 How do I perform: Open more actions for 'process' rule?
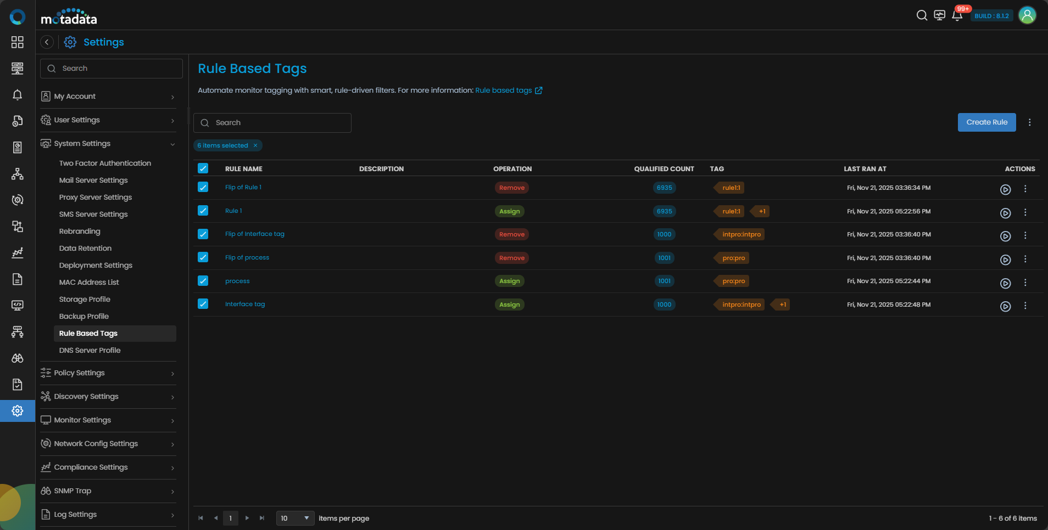(1025, 283)
